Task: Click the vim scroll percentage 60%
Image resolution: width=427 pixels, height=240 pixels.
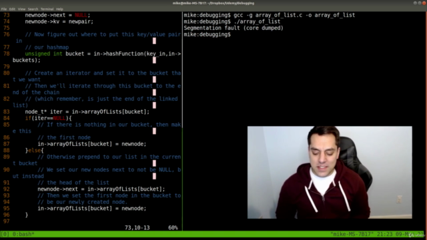Action: point(173,228)
